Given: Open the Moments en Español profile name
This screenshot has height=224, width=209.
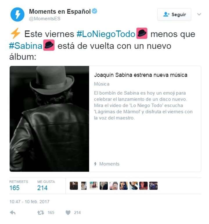Looking at the screenshot, I should [60, 12].
